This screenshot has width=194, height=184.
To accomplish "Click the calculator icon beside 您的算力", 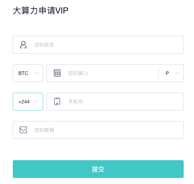I will pos(57,73).
